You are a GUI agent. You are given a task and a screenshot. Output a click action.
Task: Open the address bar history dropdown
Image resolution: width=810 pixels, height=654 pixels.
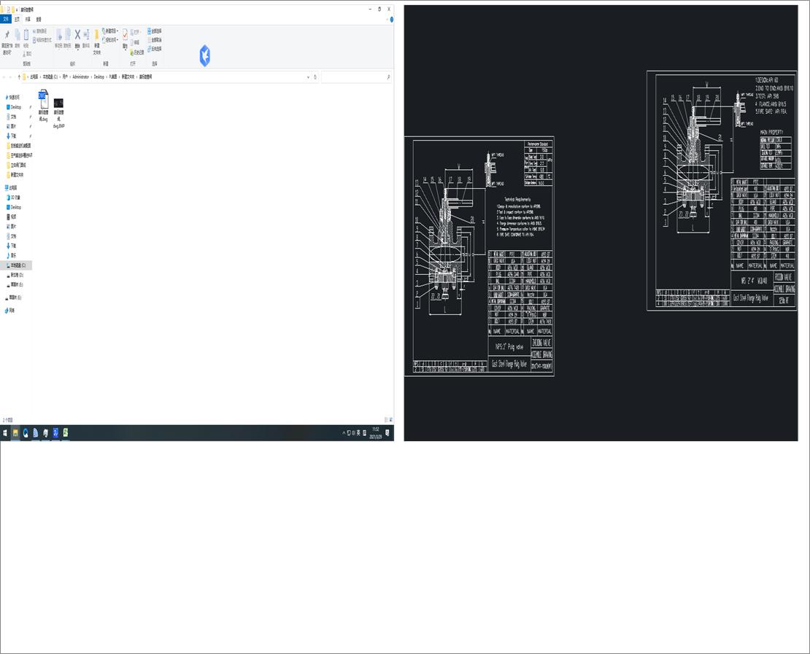[309, 77]
